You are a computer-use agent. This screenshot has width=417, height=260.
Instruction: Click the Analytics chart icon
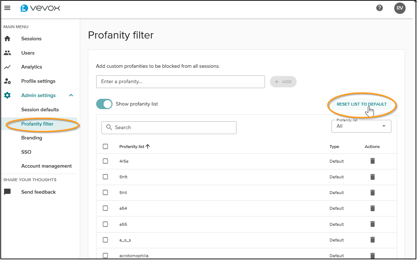[x=7, y=67]
